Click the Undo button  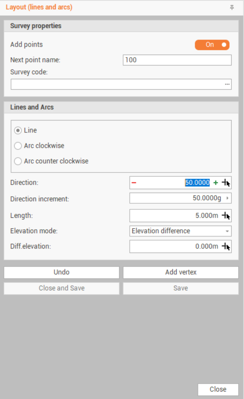click(x=62, y=272)
